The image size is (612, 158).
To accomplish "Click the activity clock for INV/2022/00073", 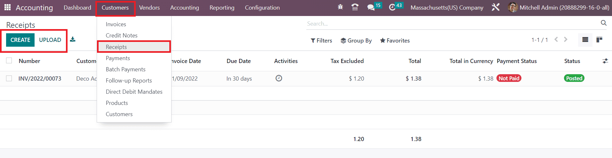I will [x=279, y=78].
